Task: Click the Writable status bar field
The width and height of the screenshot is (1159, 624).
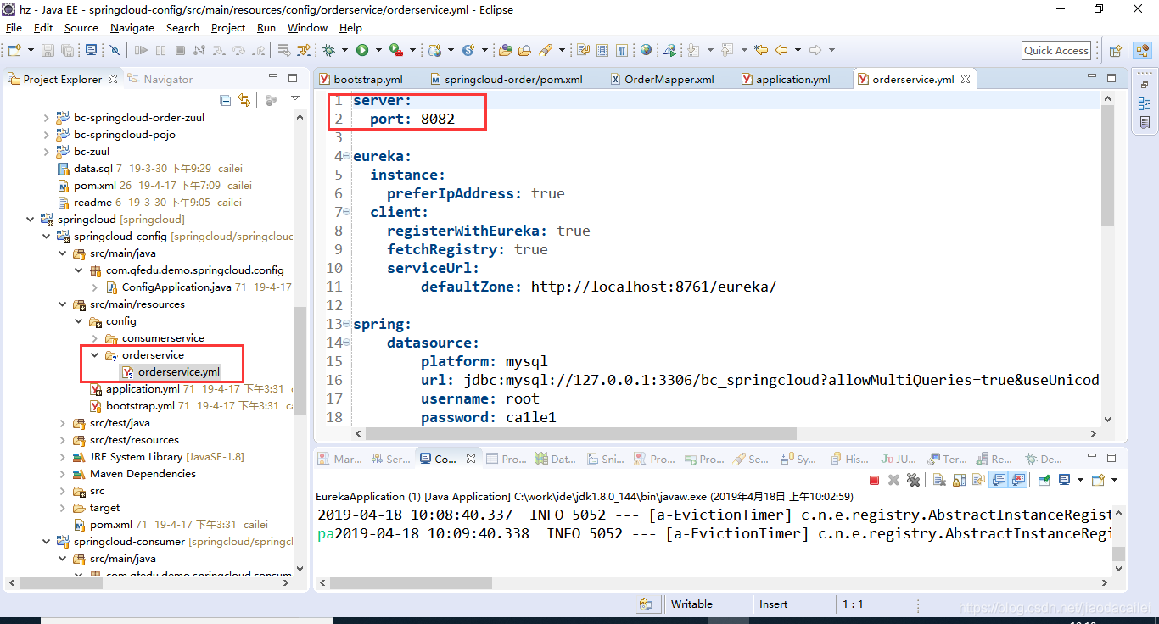Action: pyautogui.click(x=691, y=604)
